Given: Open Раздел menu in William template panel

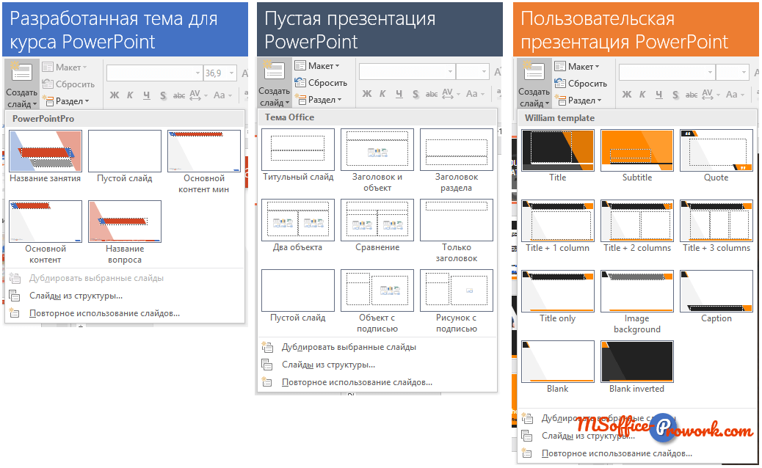Looking at the screenshot, I should [x=578, y=100].
